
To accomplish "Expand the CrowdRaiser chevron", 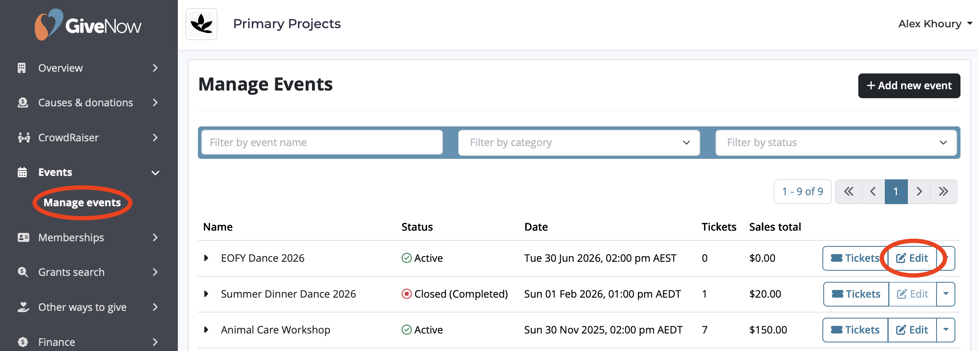I will pos(155,137).
